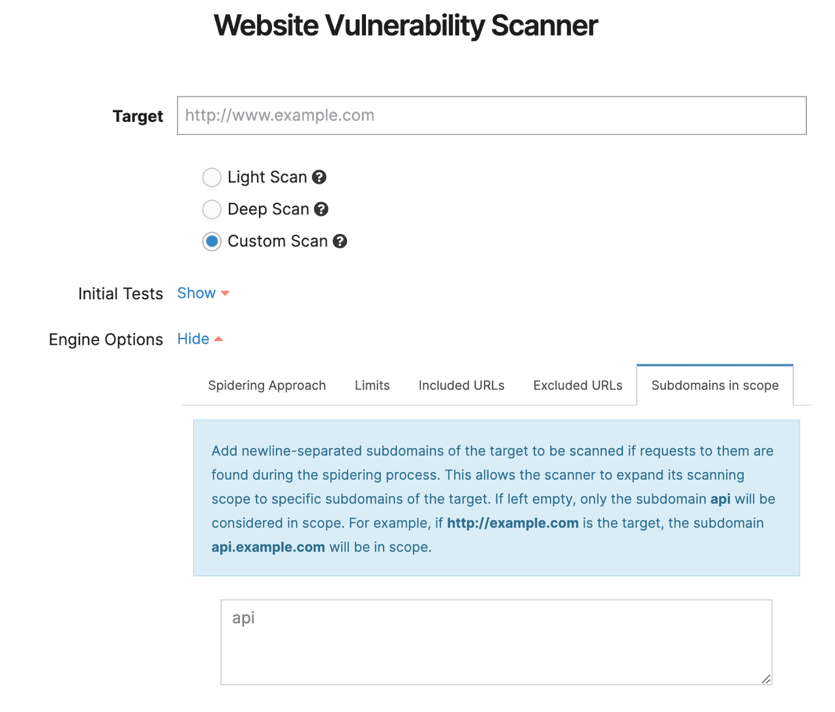Viewport: 835px width, 712px height.
Task: Open the Excluded URLs tab
Action: pyautogui.click(x=577, y=385)
